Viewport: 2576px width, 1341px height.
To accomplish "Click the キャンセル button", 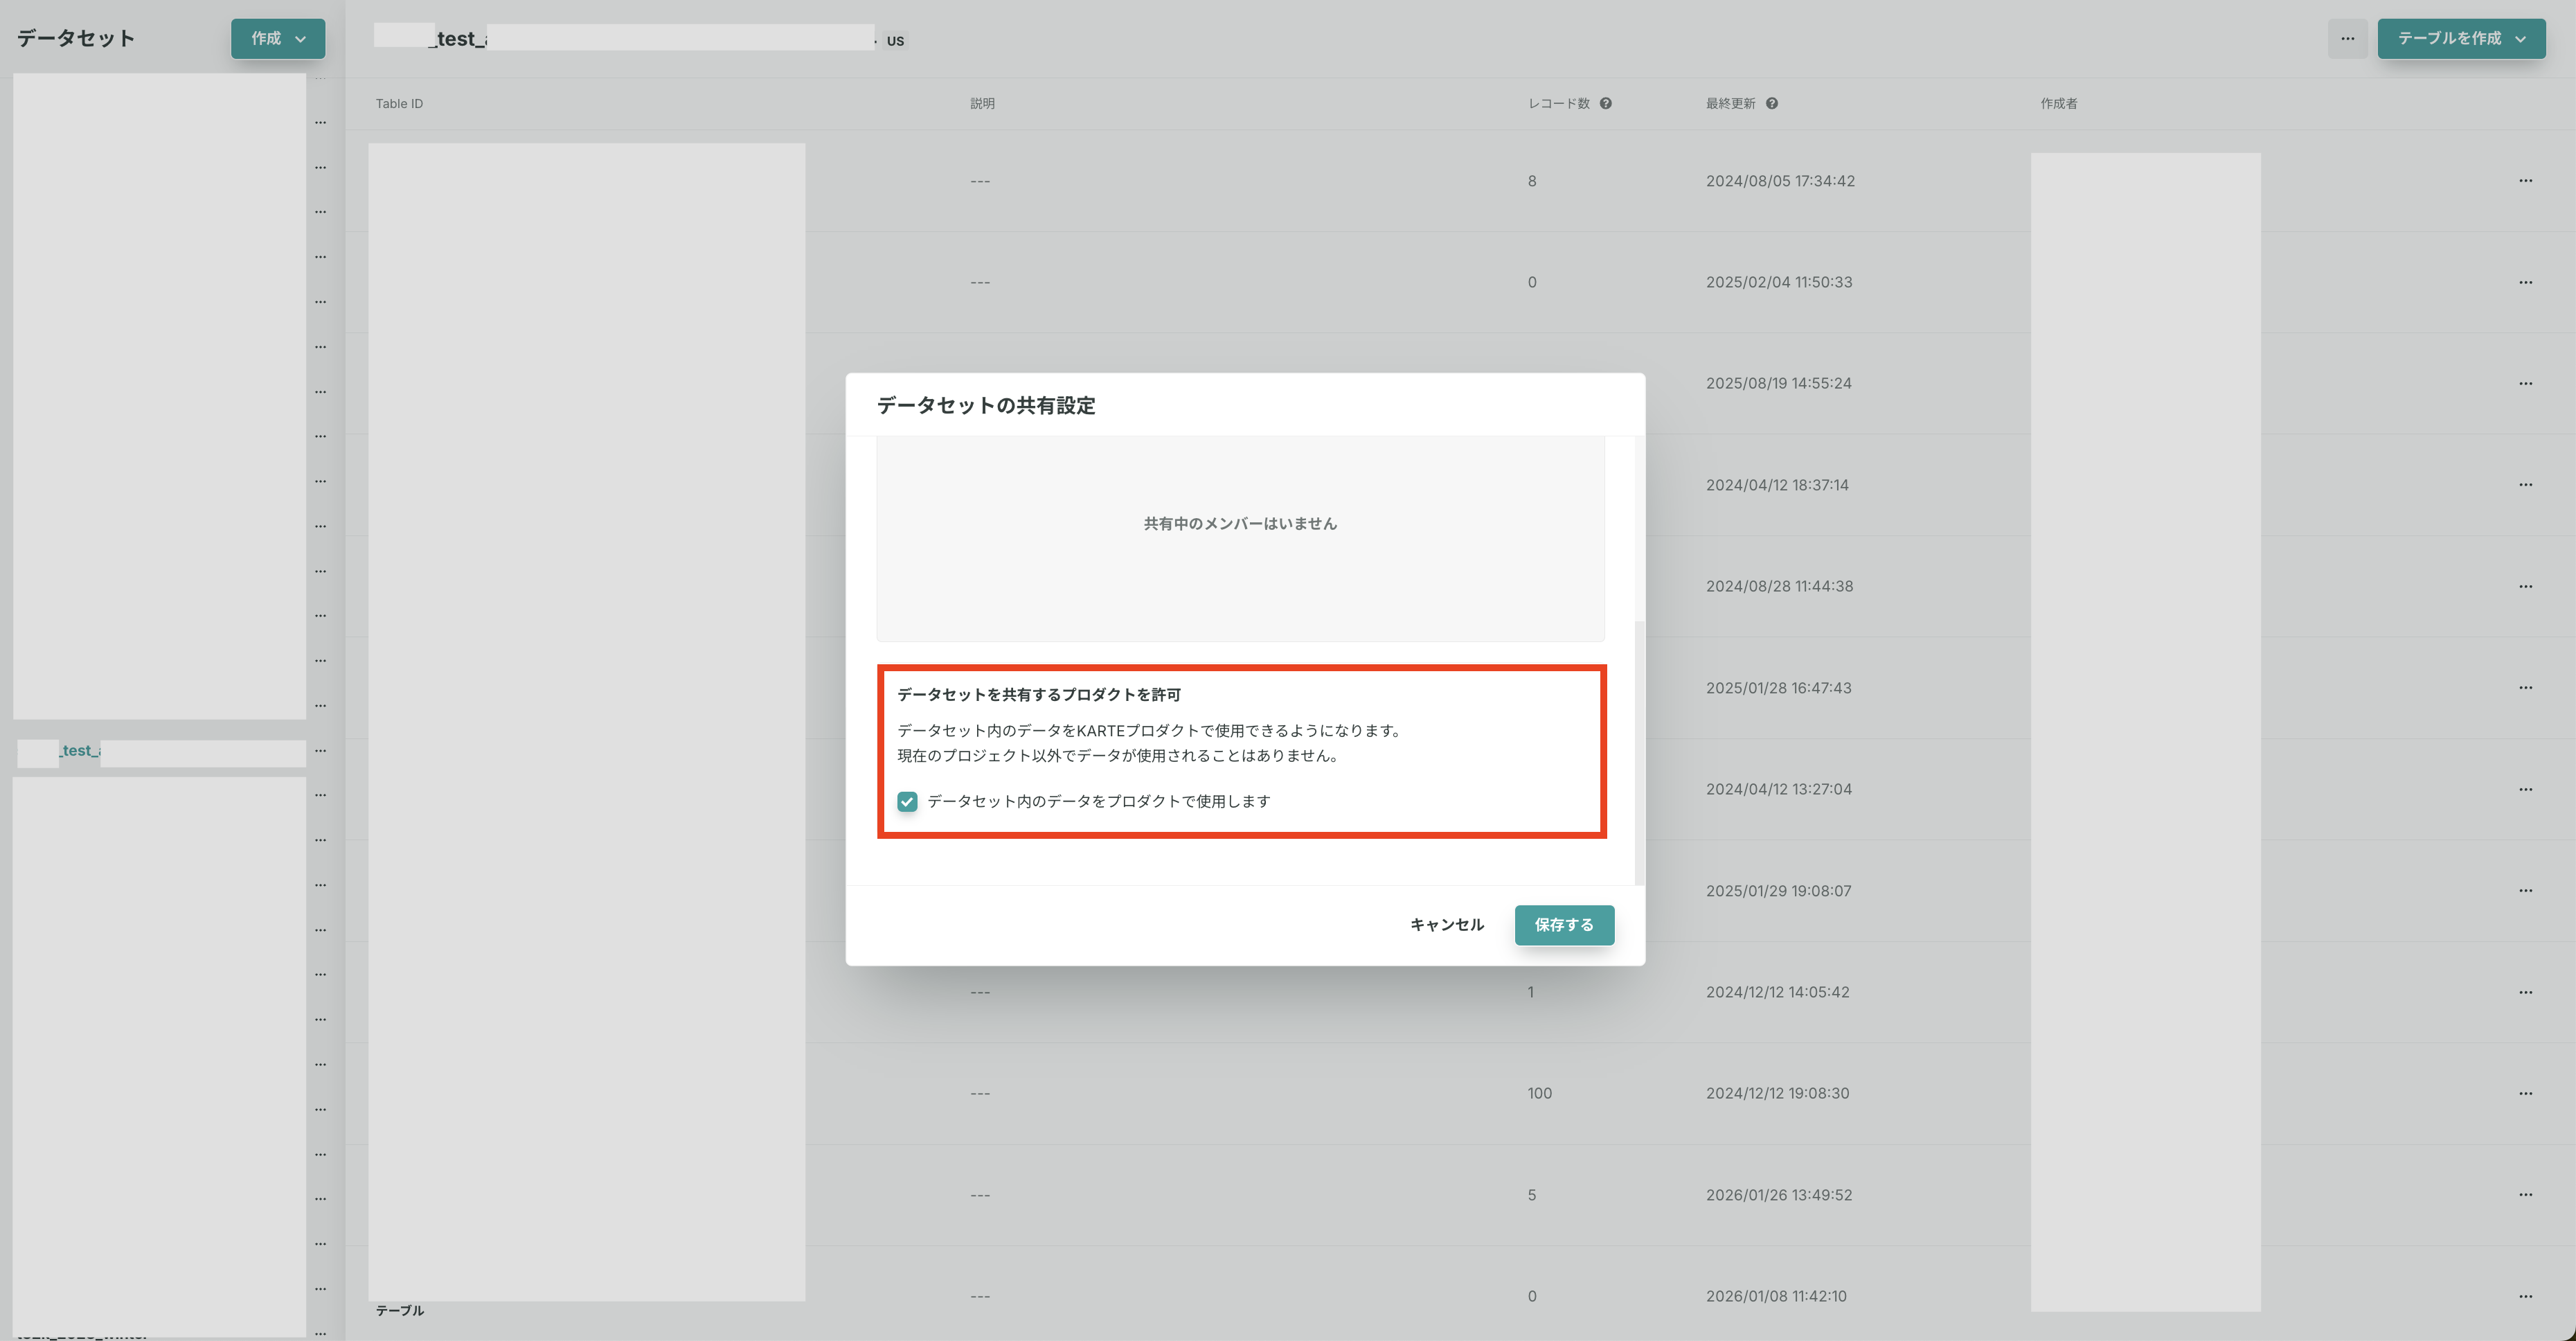I will pyautogui.click(x=1446, y=924).
